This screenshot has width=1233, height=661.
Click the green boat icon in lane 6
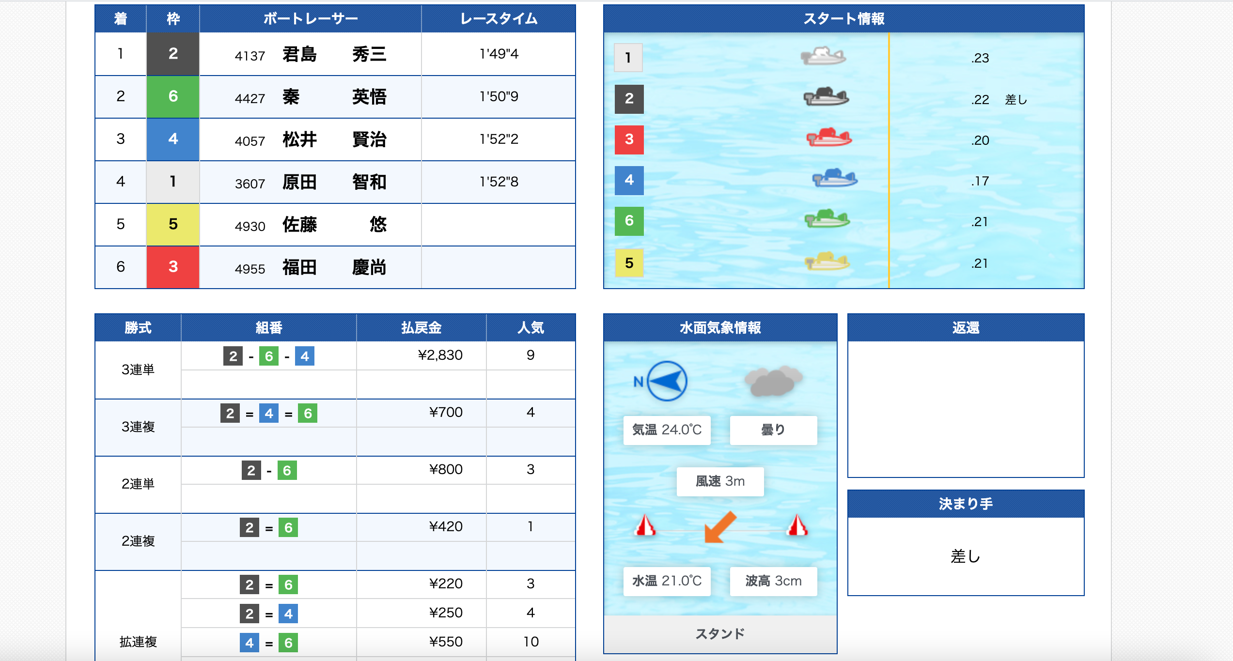(827, 219)
